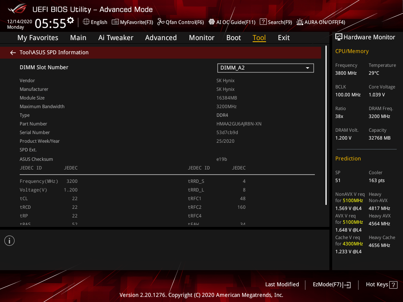Open the Advanced tab

click(161, 38)
